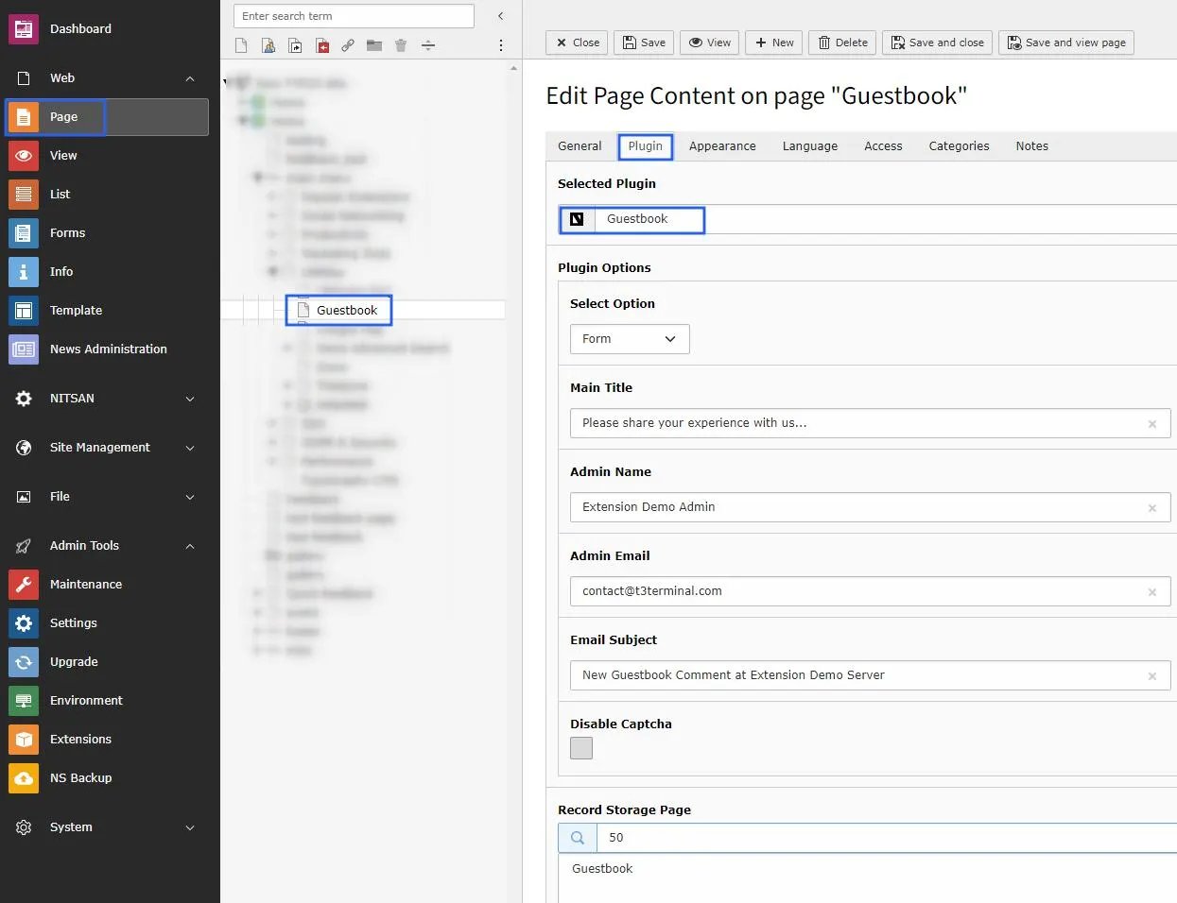Open the Upgrade module icon
The width and height of the screenshot is (1177, 903).
coord(24,662)
